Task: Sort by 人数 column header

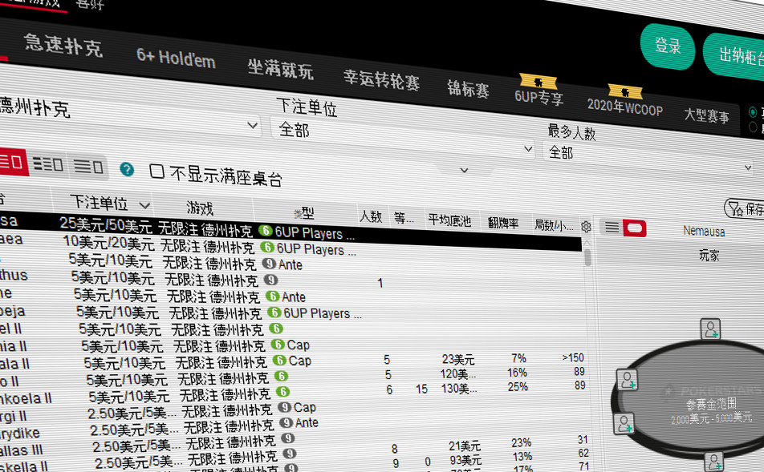Action: tap(371, 216)
